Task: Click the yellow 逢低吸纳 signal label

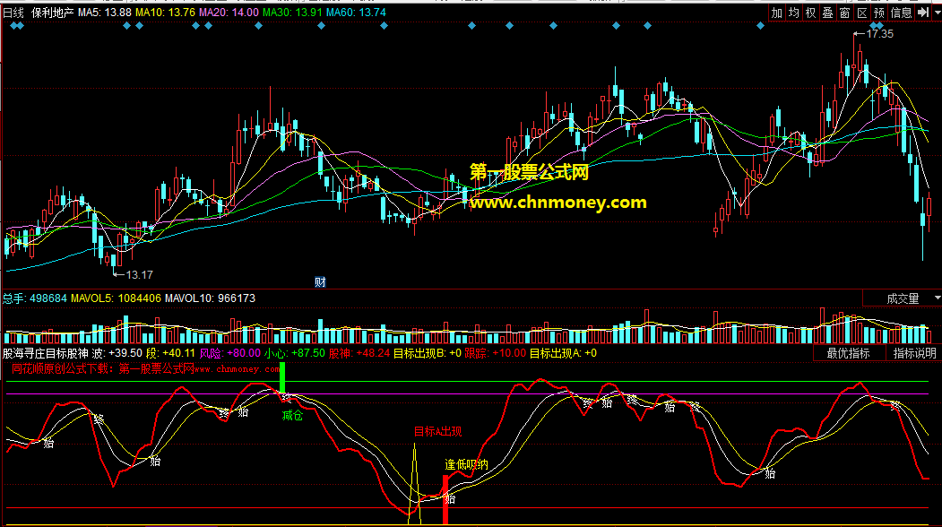Action: tap(466, 464)
